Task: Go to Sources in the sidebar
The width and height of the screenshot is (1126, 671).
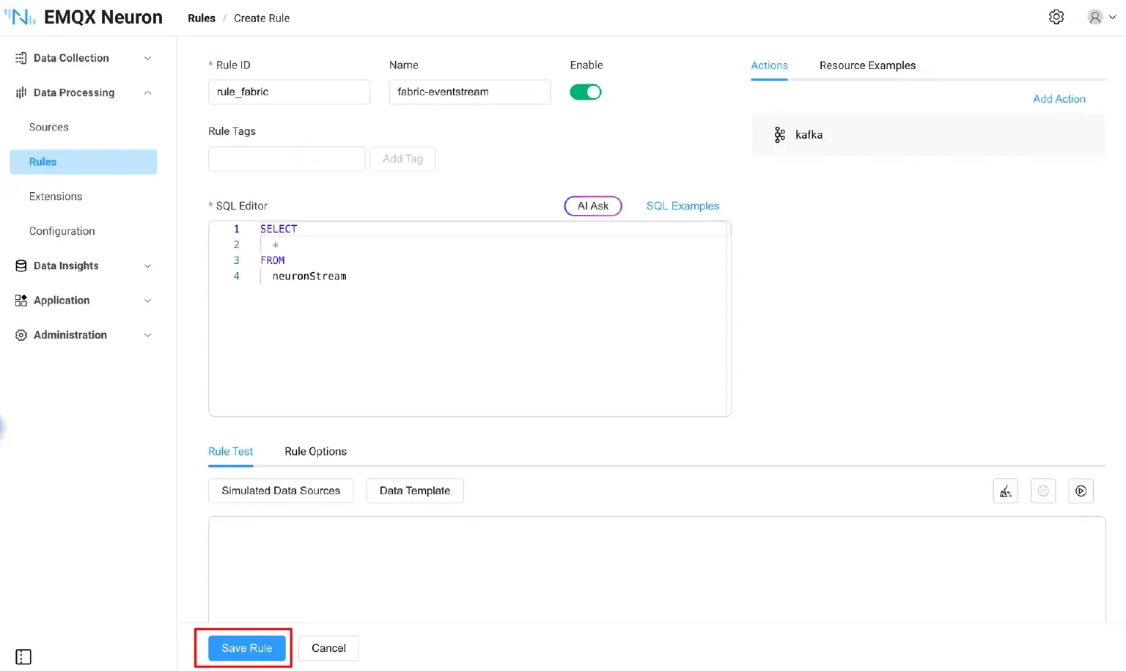Action: [x=49, y=127]
